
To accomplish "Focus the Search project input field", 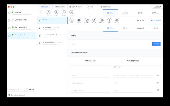I will pyautogui.click(x=17, y=90).
